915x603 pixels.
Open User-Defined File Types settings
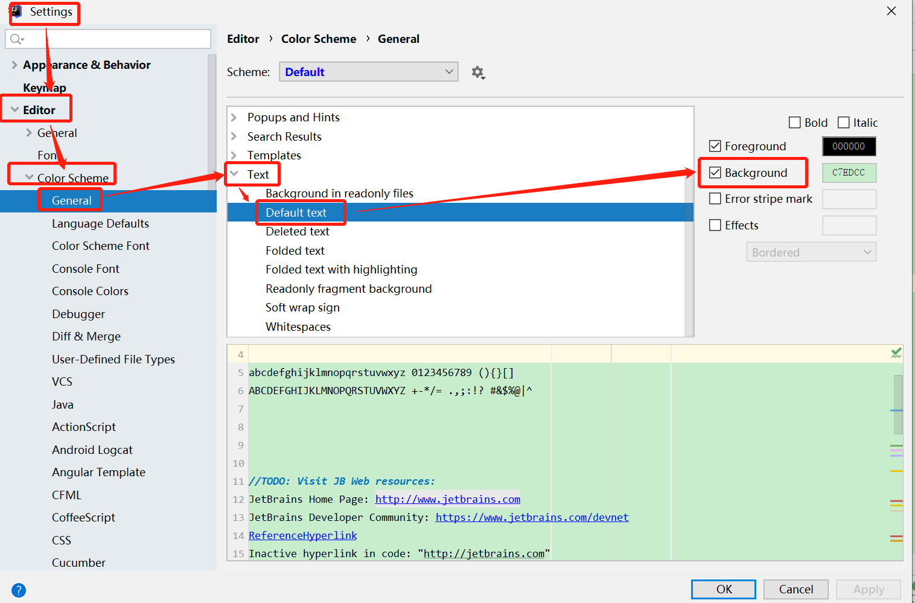tap(113, 359)
